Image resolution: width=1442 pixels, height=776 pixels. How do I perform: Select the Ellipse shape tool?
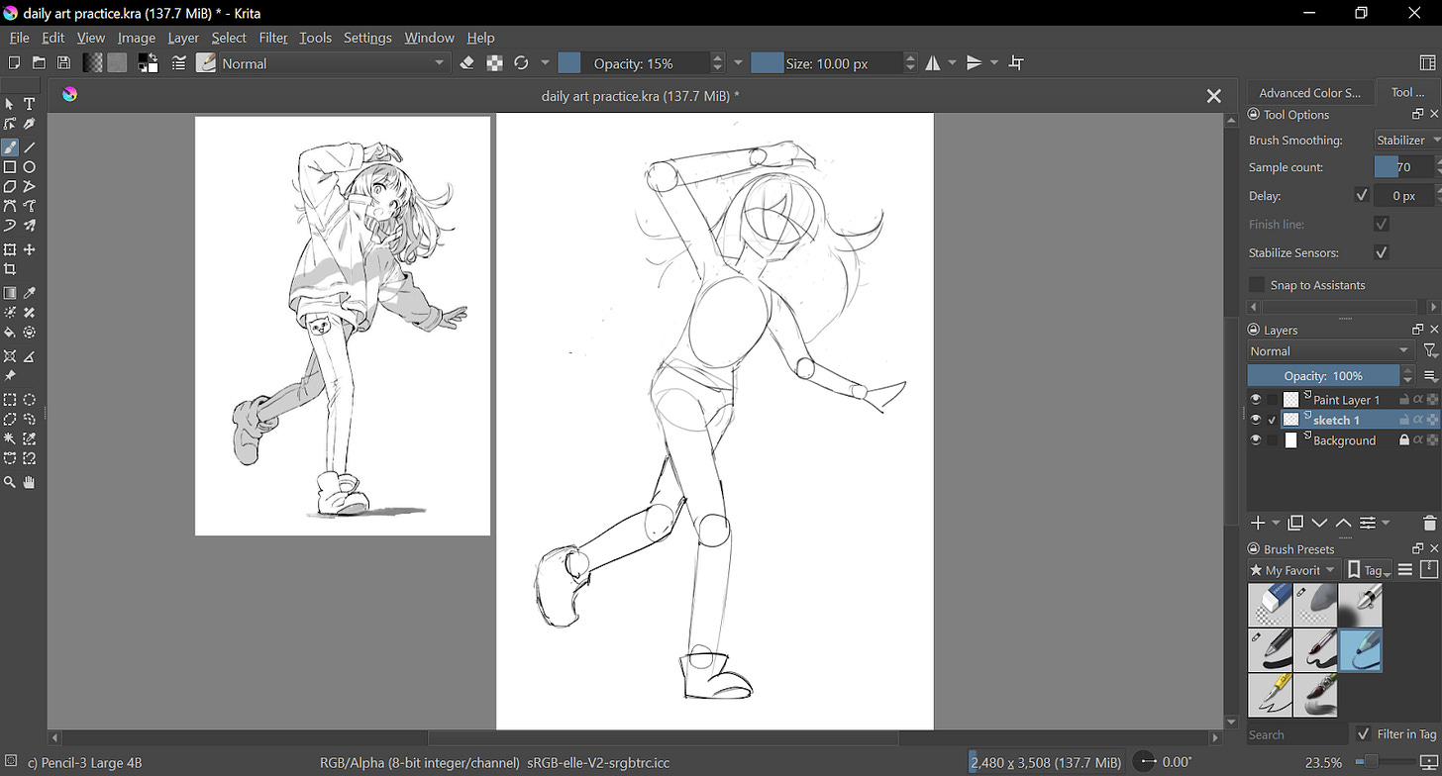(30, 167)
